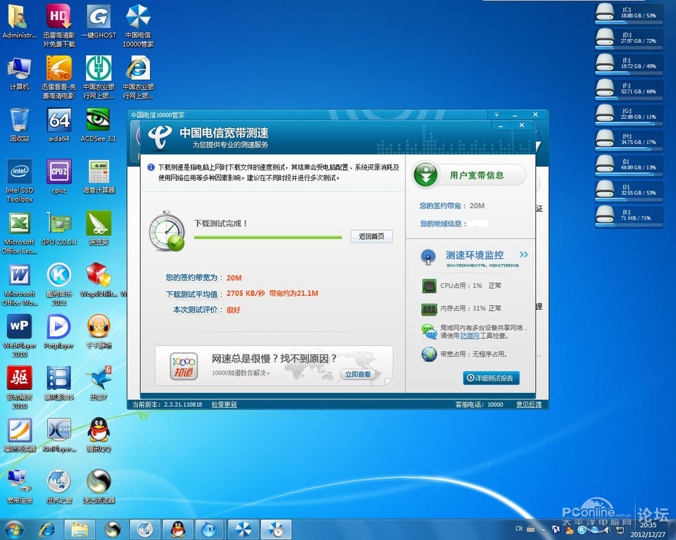Select the 酷狗音乐 2011 desktop icon

point(59,284)
